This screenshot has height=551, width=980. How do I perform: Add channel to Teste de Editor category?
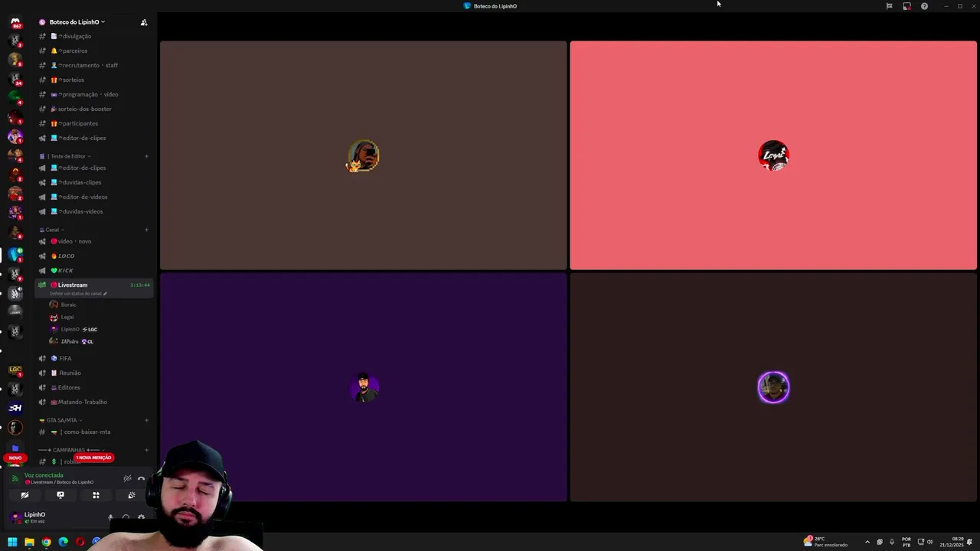[146, 156]
